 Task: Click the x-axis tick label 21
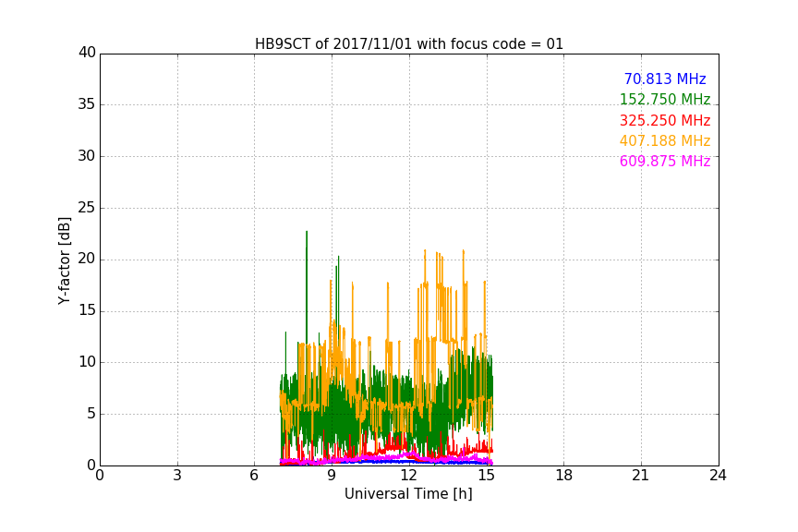point(641,476)
